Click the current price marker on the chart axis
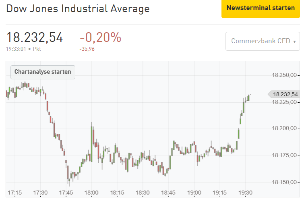Screen dimensions: 302x201 (283, 94)
